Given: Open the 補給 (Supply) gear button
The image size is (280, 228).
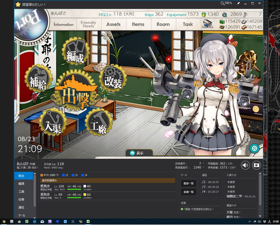Looking at the screenshot, I should click(38, 78).
